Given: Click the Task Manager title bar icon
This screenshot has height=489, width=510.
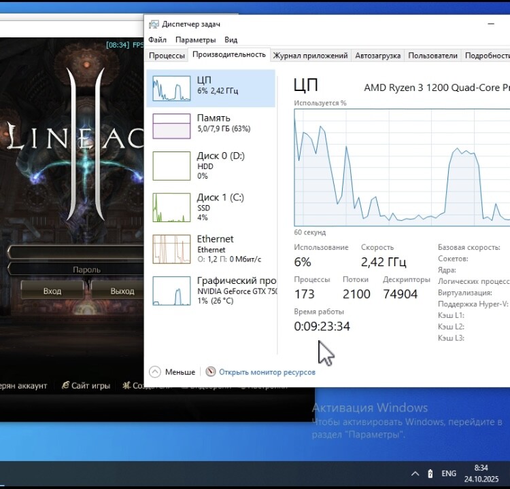Looking at the screenshot, I should coord(153,23).
